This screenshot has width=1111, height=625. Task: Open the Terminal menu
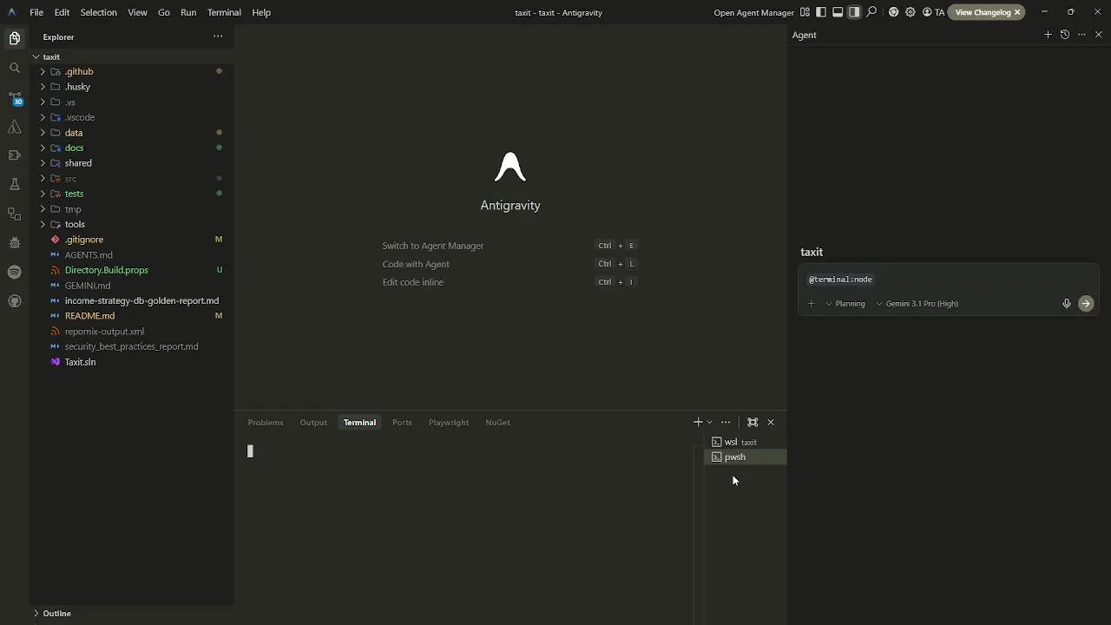224,12
